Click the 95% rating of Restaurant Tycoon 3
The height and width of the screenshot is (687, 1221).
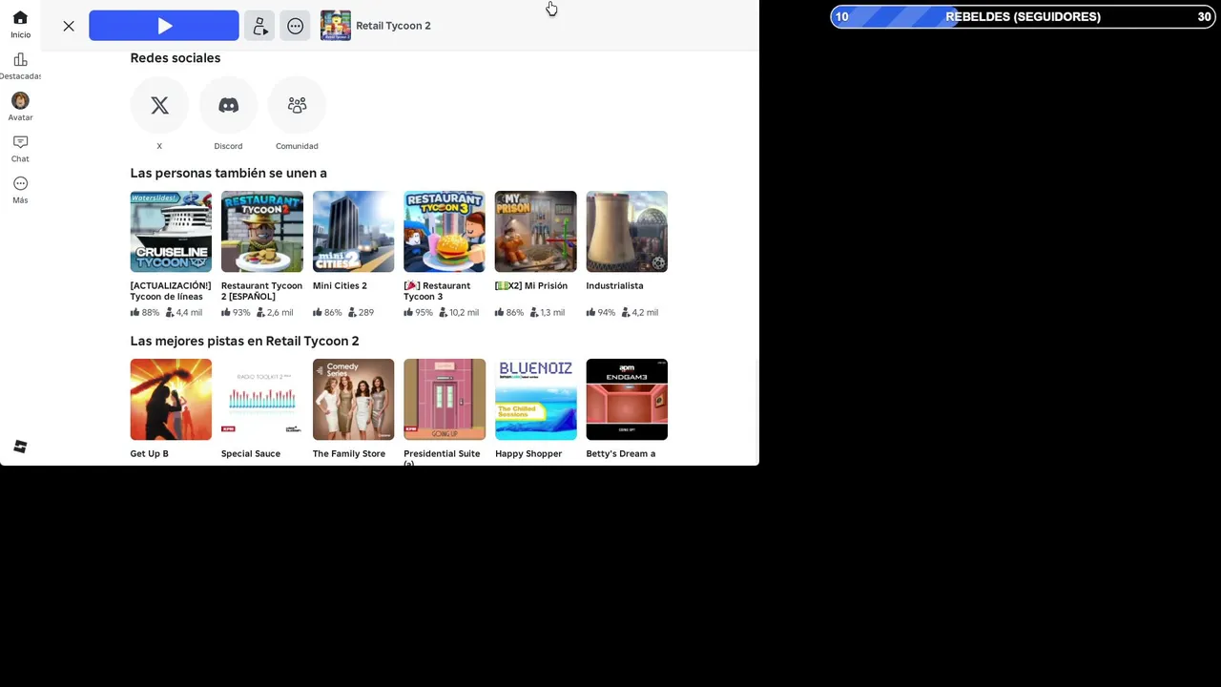click(x=418, y=312)
